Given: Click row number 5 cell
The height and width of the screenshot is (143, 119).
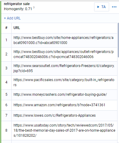Looking at the screenshot, I should tap(6, 95).
